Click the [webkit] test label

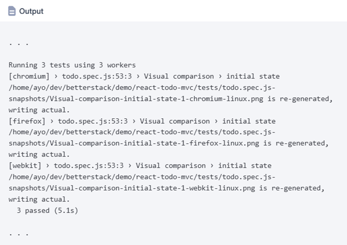coord(25,166)
